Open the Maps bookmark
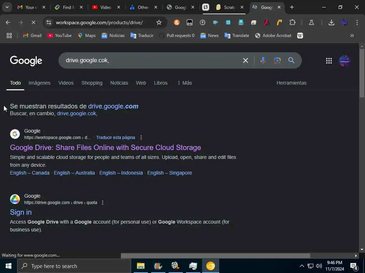Viewport: 365px width, 273px height. point(87,36)
